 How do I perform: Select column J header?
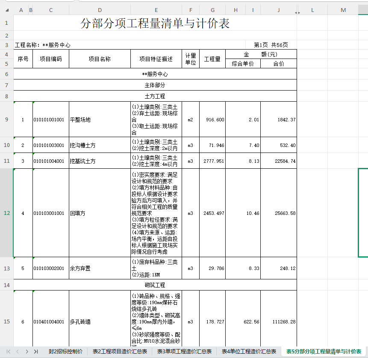point(279,10)
